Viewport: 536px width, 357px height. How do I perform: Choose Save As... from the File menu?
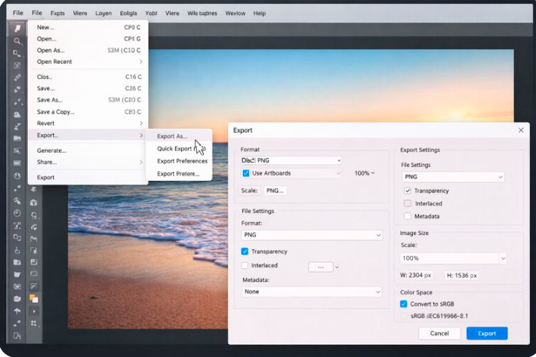pos(89,100)
